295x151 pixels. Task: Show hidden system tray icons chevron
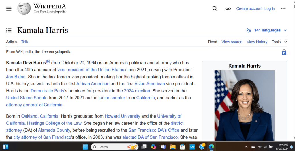246,147
